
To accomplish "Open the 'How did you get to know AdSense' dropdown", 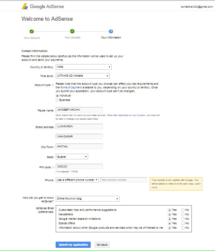I will 87,199.
